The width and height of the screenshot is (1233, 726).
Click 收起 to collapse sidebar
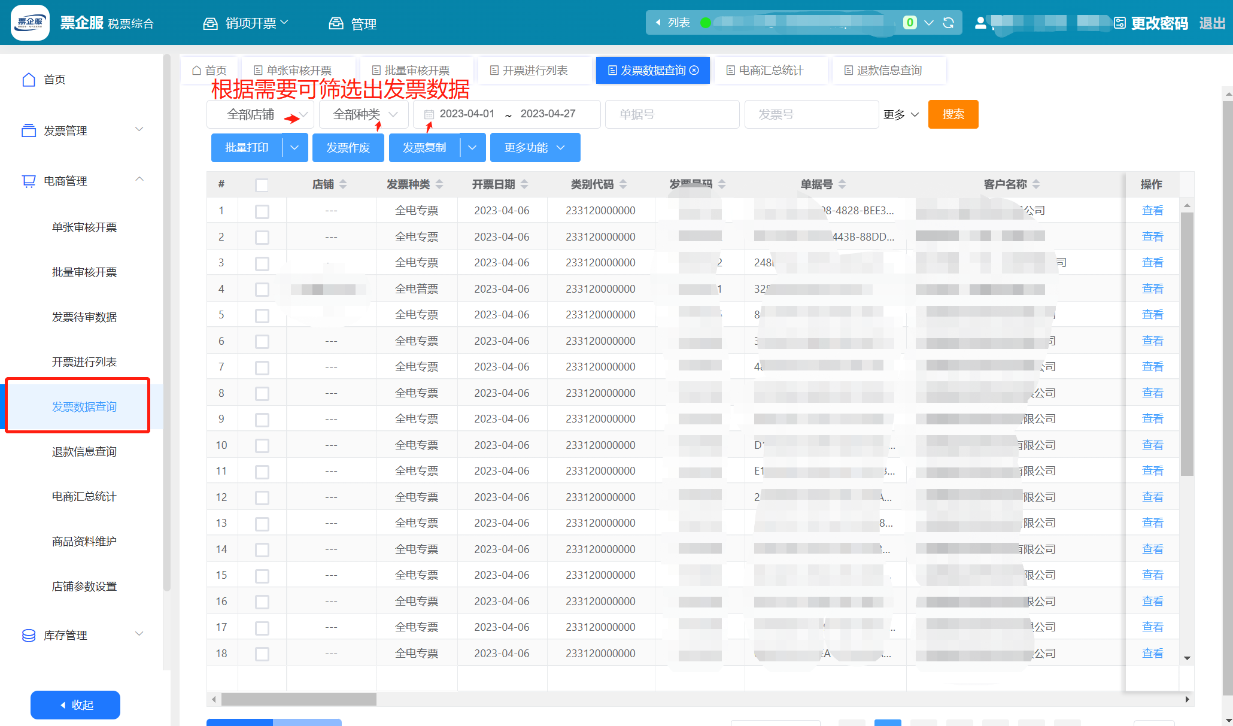coord(75,705)
